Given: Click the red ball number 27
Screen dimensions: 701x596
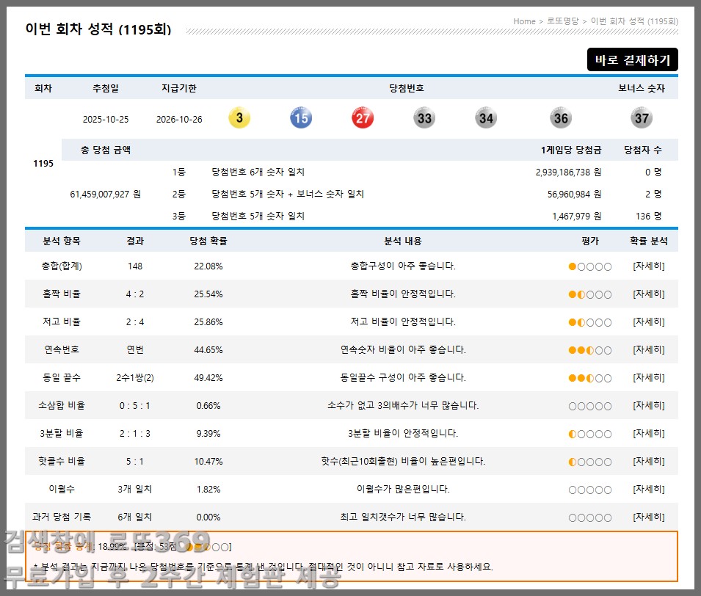Looking at the screenshot, I should (363, 117).
